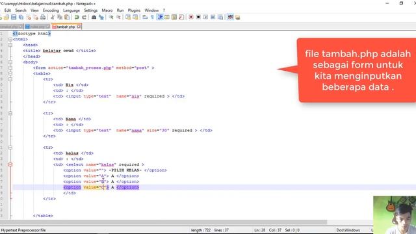
Task: Open the Function List panel icon
Action: (181, 18)
